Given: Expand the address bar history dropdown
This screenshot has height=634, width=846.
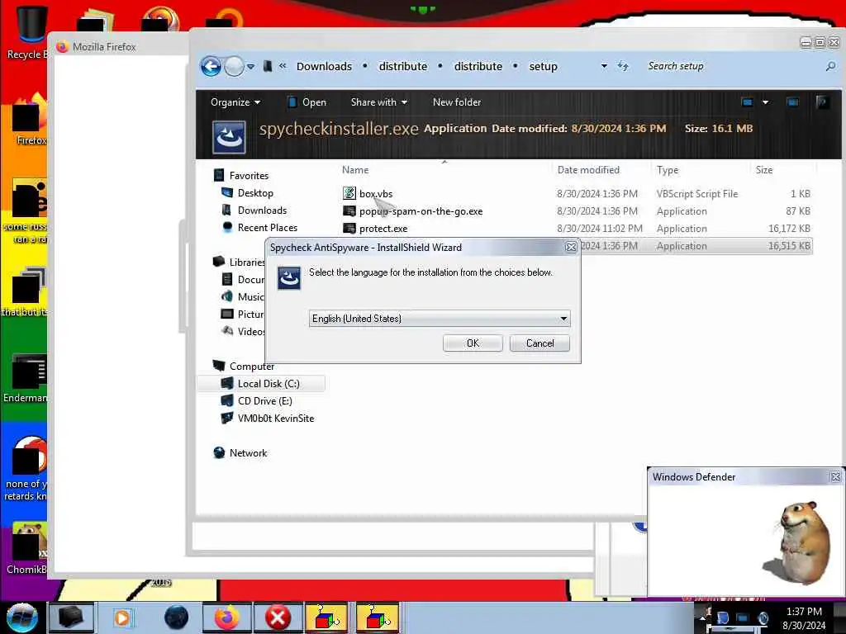Looking at the screenshot, I should point(604,66).
